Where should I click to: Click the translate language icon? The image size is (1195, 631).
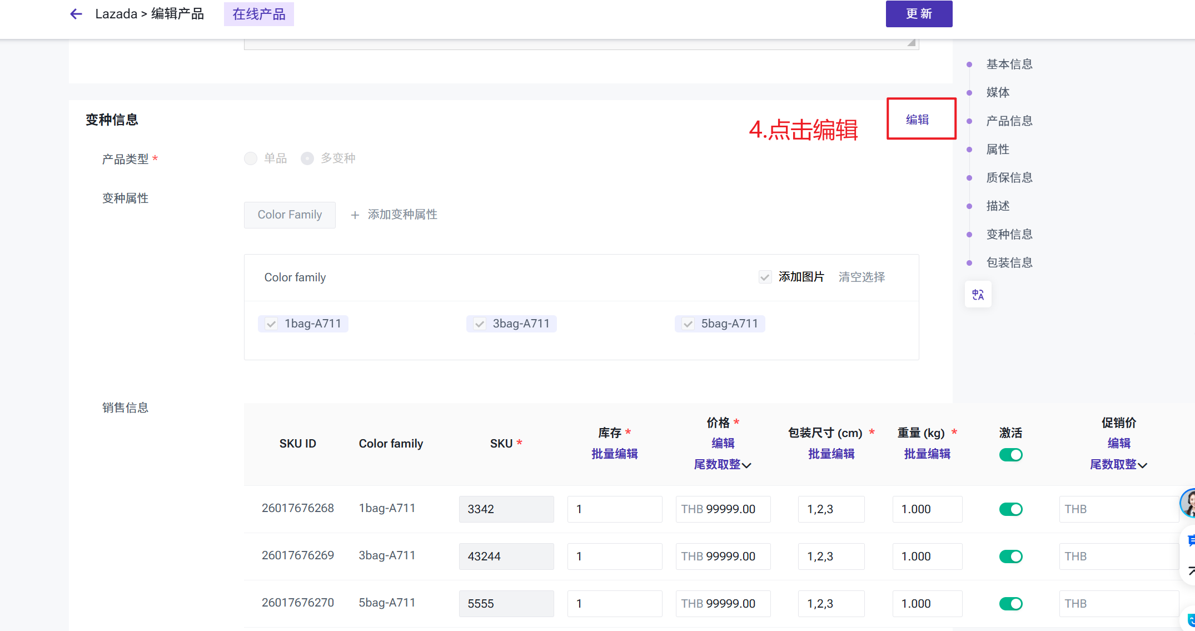978,295
